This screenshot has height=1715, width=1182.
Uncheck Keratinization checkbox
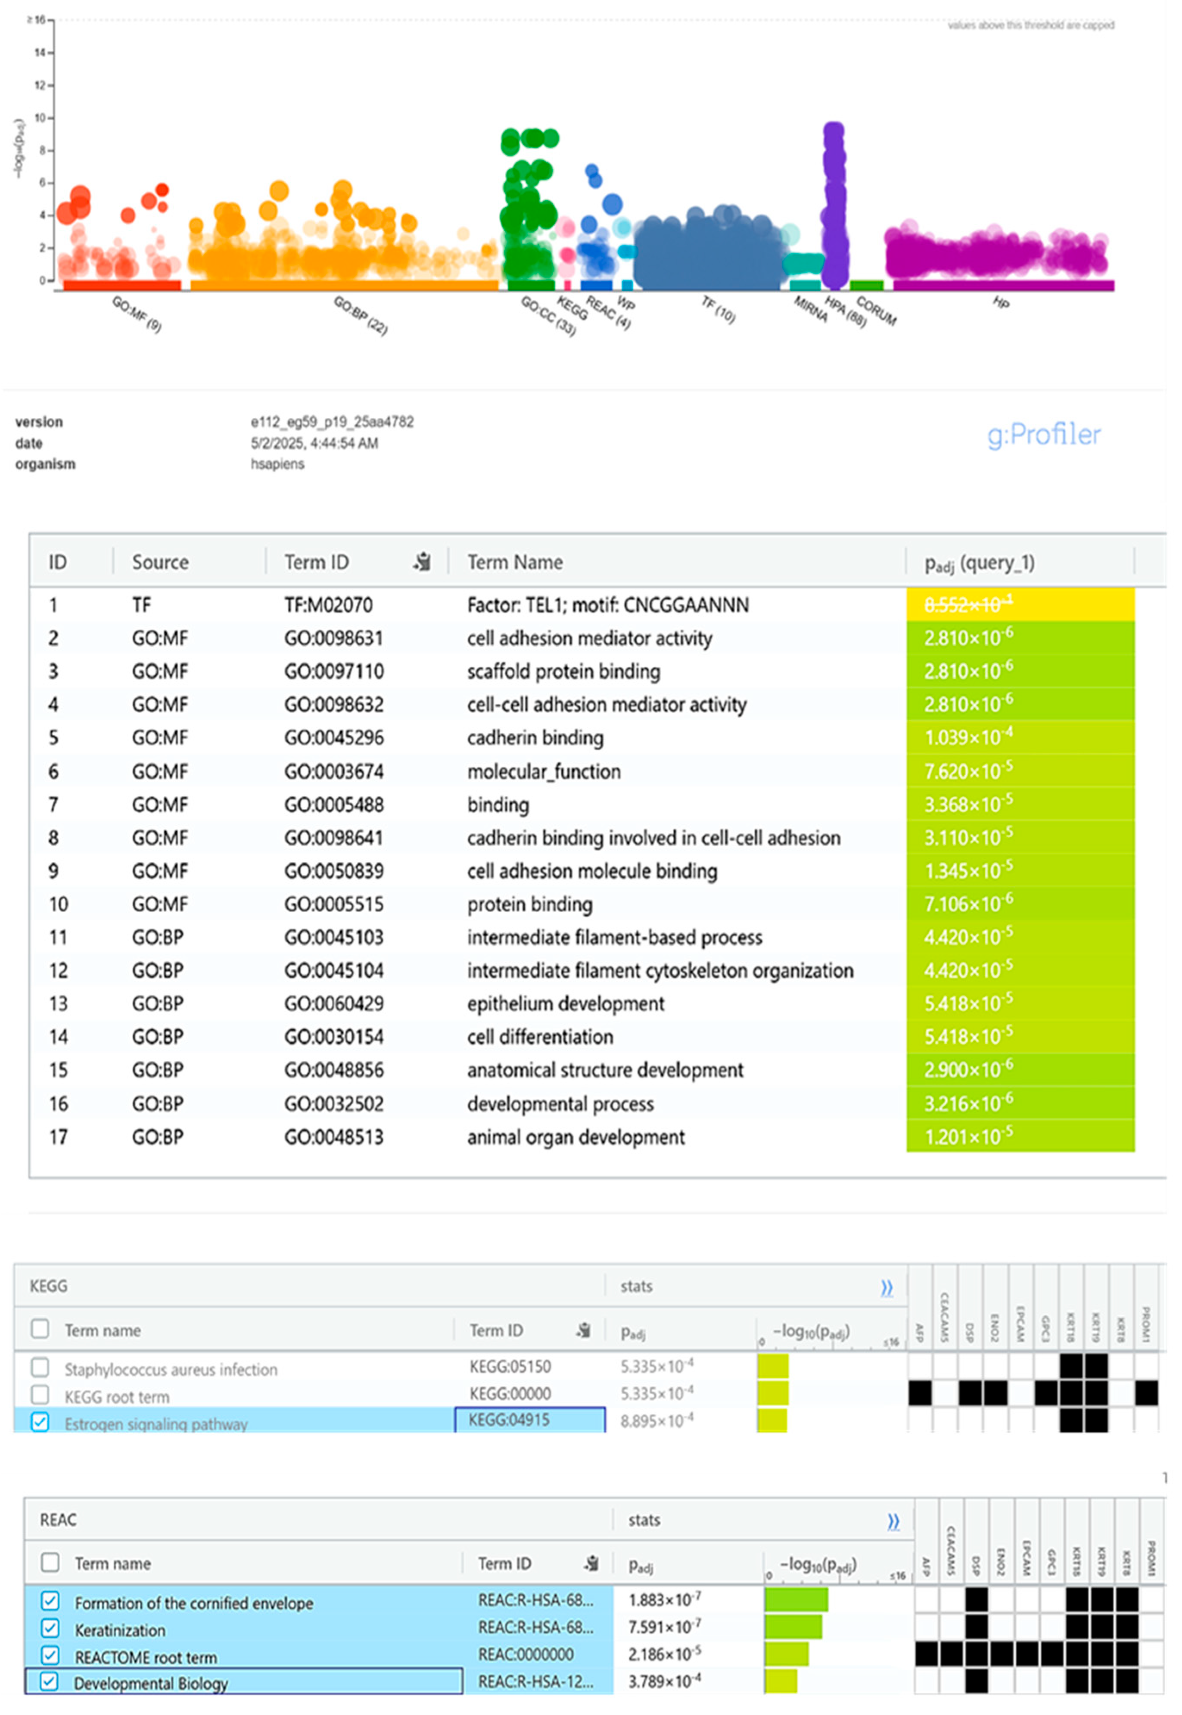(50, 1628)
